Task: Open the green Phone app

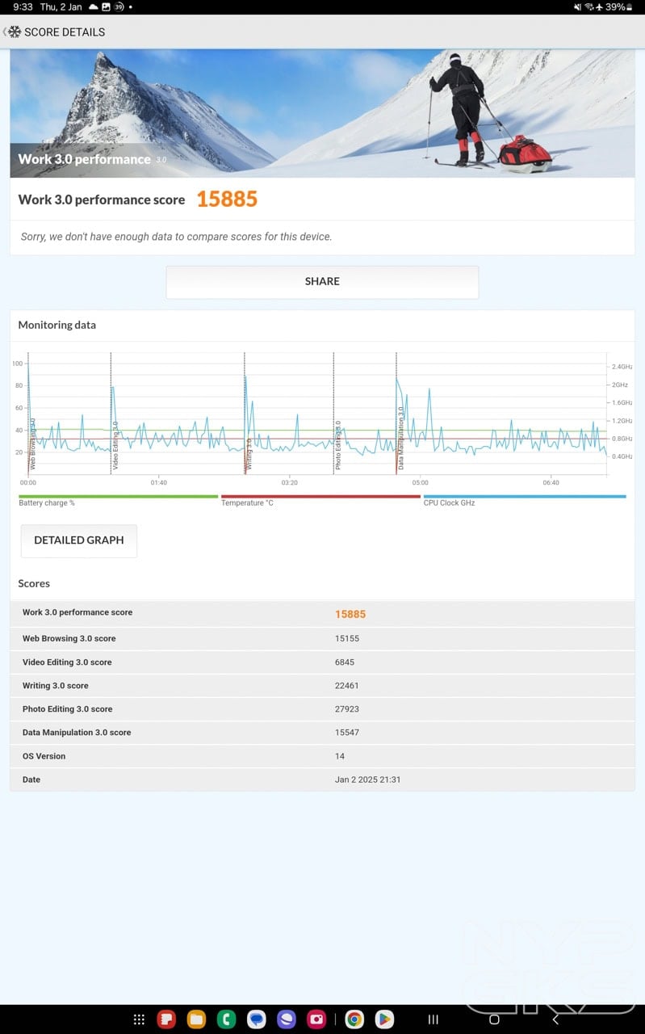Action: tap(227, 1019)
